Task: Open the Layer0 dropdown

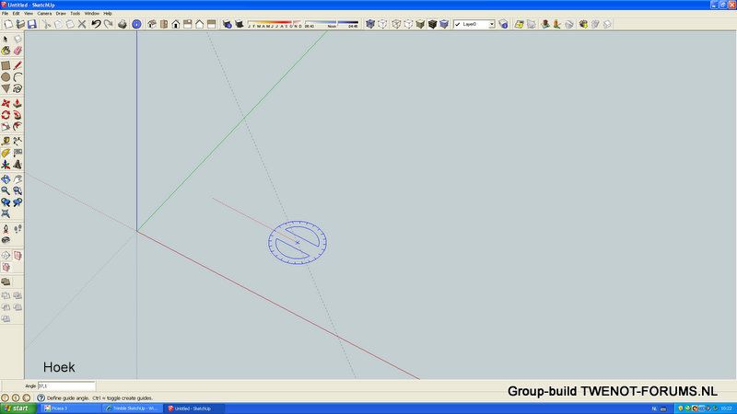Action: pos(492,24)
